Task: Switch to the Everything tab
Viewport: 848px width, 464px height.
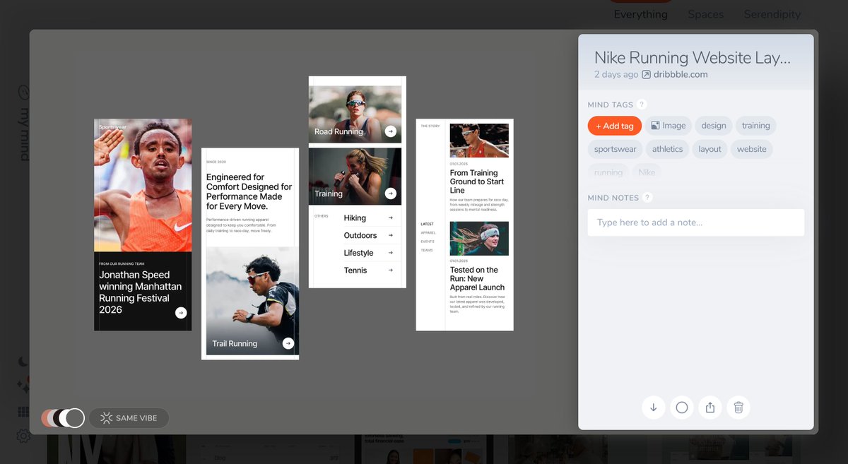Action: pyautogui.click(x=640, y=14)
